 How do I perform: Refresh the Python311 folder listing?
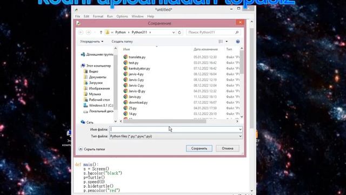point(179,32)
